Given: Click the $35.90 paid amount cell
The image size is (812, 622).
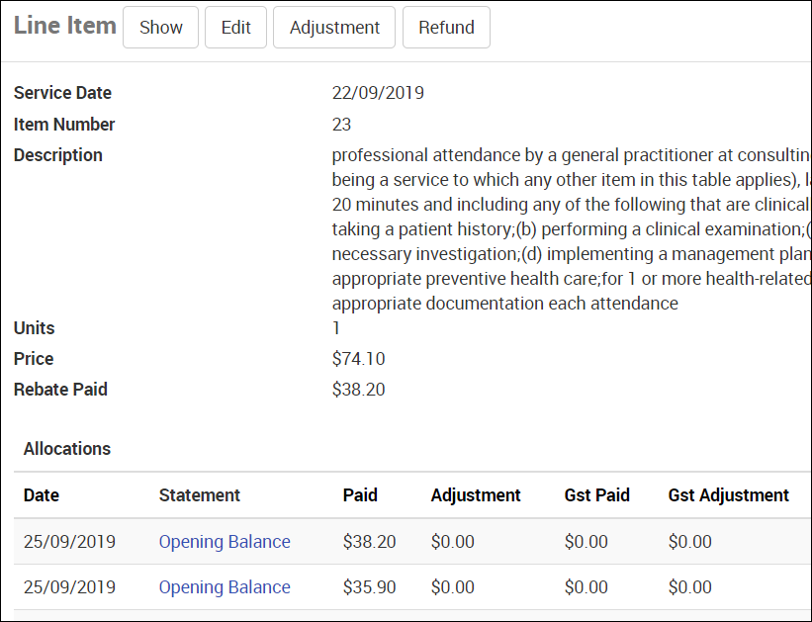Looking at the screenshot, I should click(x=369, y=587).
